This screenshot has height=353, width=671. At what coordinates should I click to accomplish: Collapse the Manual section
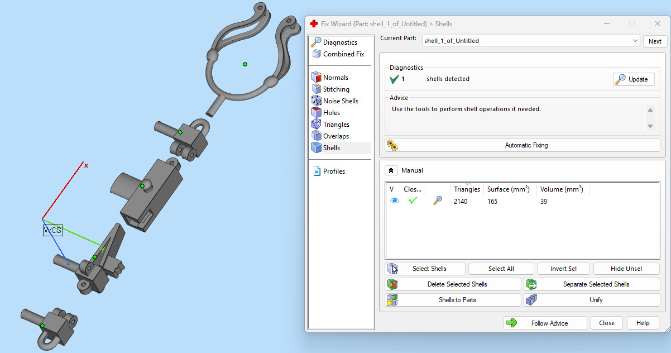(x=391, y=170)
